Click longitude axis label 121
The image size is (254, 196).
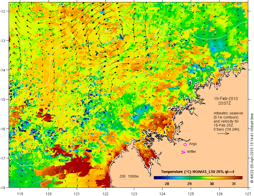[x=77, y=194]
